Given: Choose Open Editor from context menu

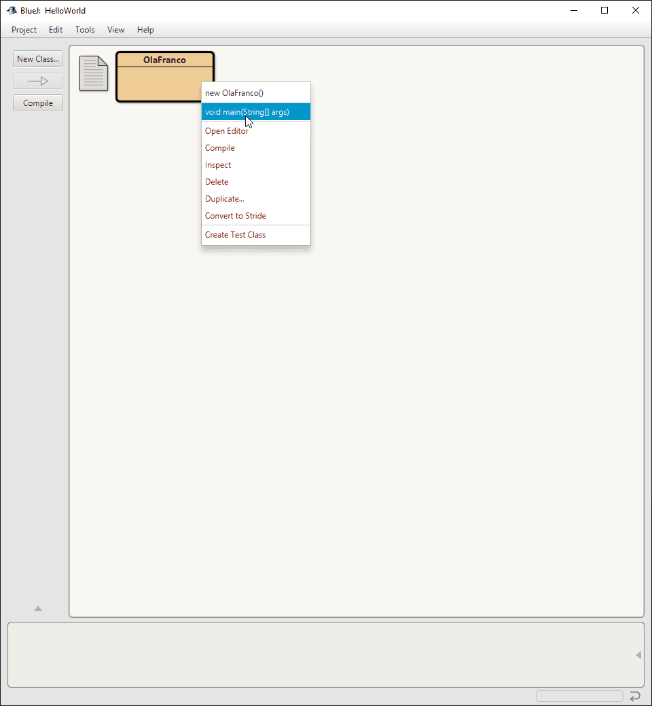Looking at the screenshot, I should [227, 131].
